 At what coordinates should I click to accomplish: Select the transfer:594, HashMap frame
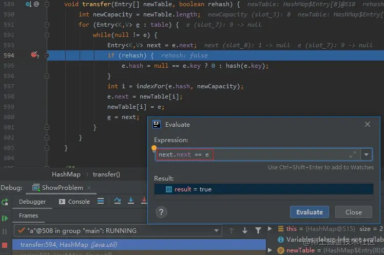coord(139,245)
